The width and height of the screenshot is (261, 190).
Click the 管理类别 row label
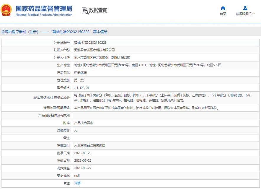click(x=63, y=80)
